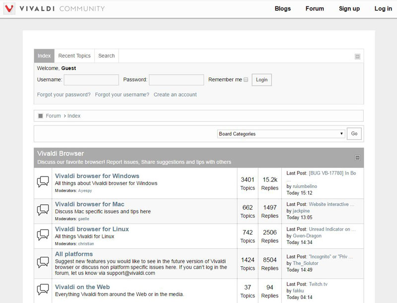Image resolution: width=397 pixels, height=303 pixels.
Task: Open user Gwen-Dragon's profile
Action: 307,236
